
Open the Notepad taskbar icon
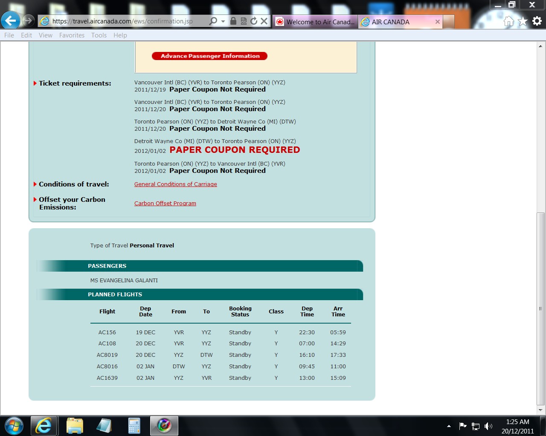[104, 426]
